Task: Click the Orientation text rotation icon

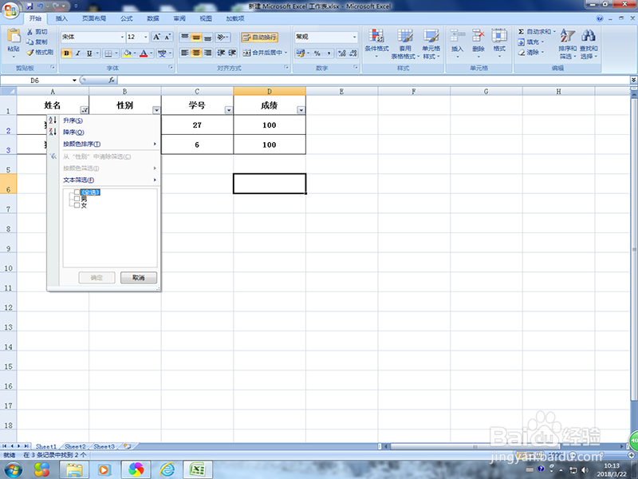Action: [x=221, y=37]
